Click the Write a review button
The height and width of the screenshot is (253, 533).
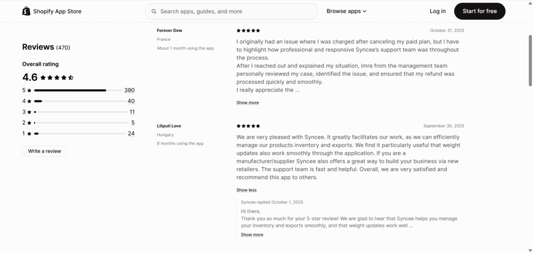[44, 151]
